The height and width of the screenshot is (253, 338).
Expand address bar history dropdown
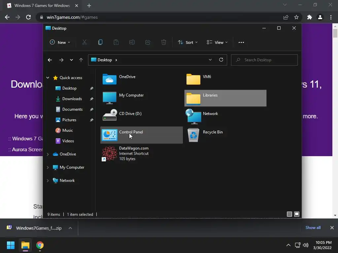(x=210, y=60)
